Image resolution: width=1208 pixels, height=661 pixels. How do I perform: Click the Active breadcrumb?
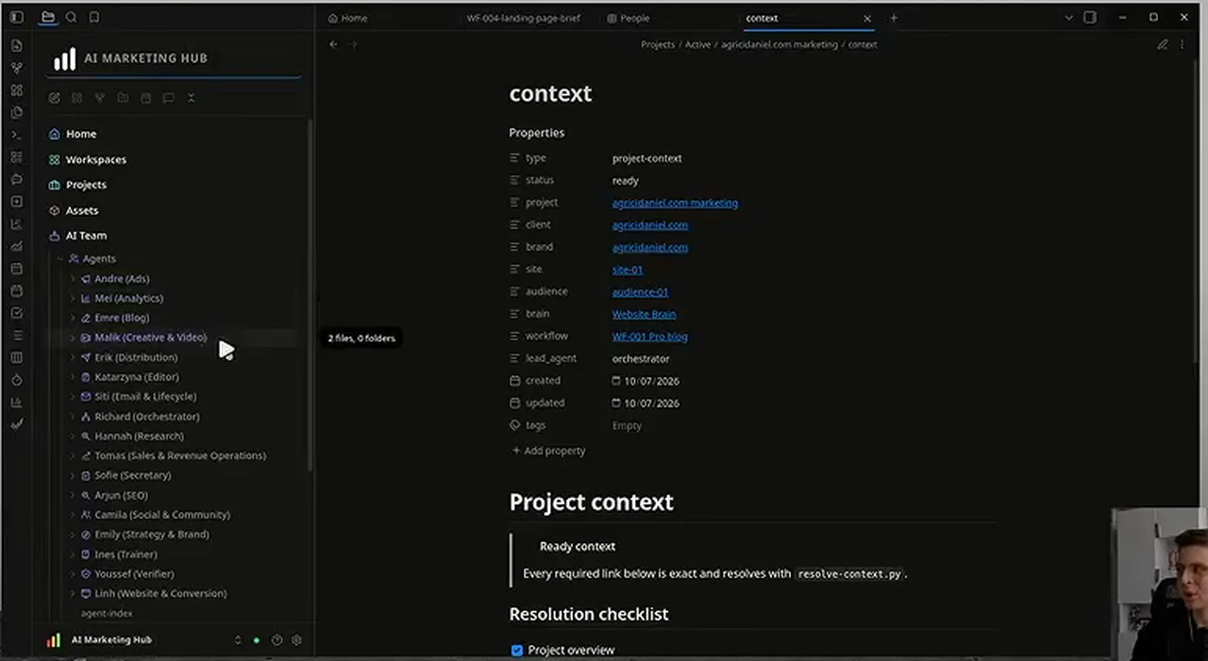697,44
